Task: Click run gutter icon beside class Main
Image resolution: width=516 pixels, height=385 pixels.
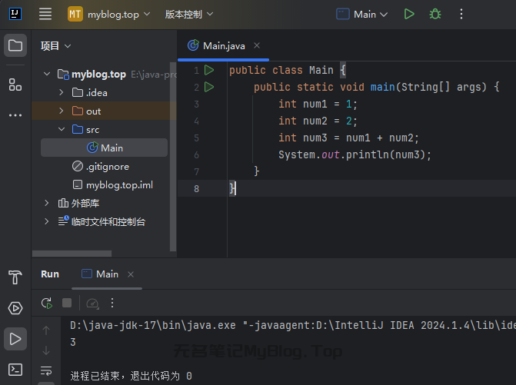Action: [209, 70]
